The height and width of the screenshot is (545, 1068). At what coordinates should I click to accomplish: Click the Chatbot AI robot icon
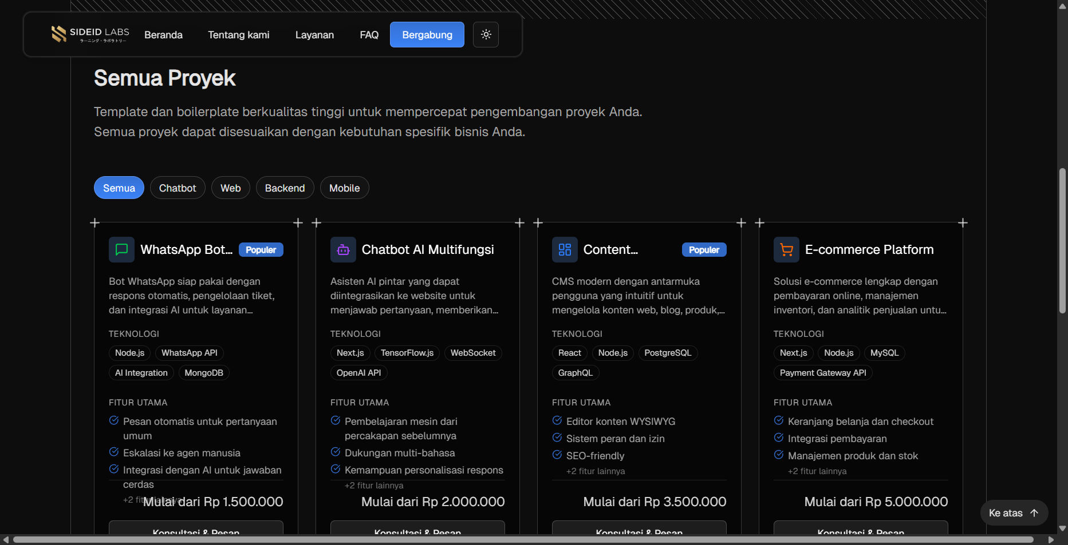(x=343, y=249)
